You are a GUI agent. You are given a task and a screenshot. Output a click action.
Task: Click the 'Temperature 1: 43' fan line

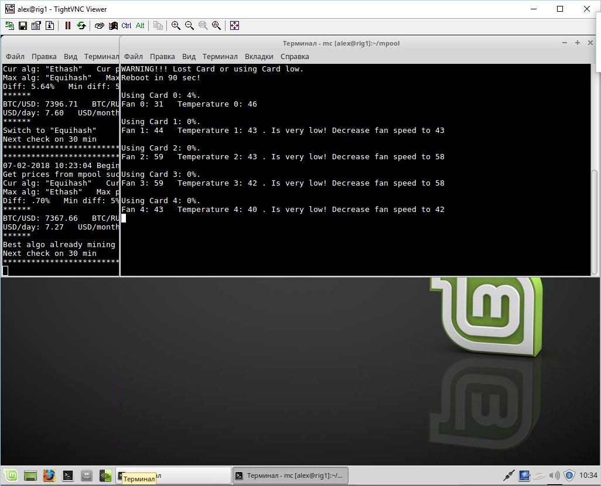tap(283, 131)
